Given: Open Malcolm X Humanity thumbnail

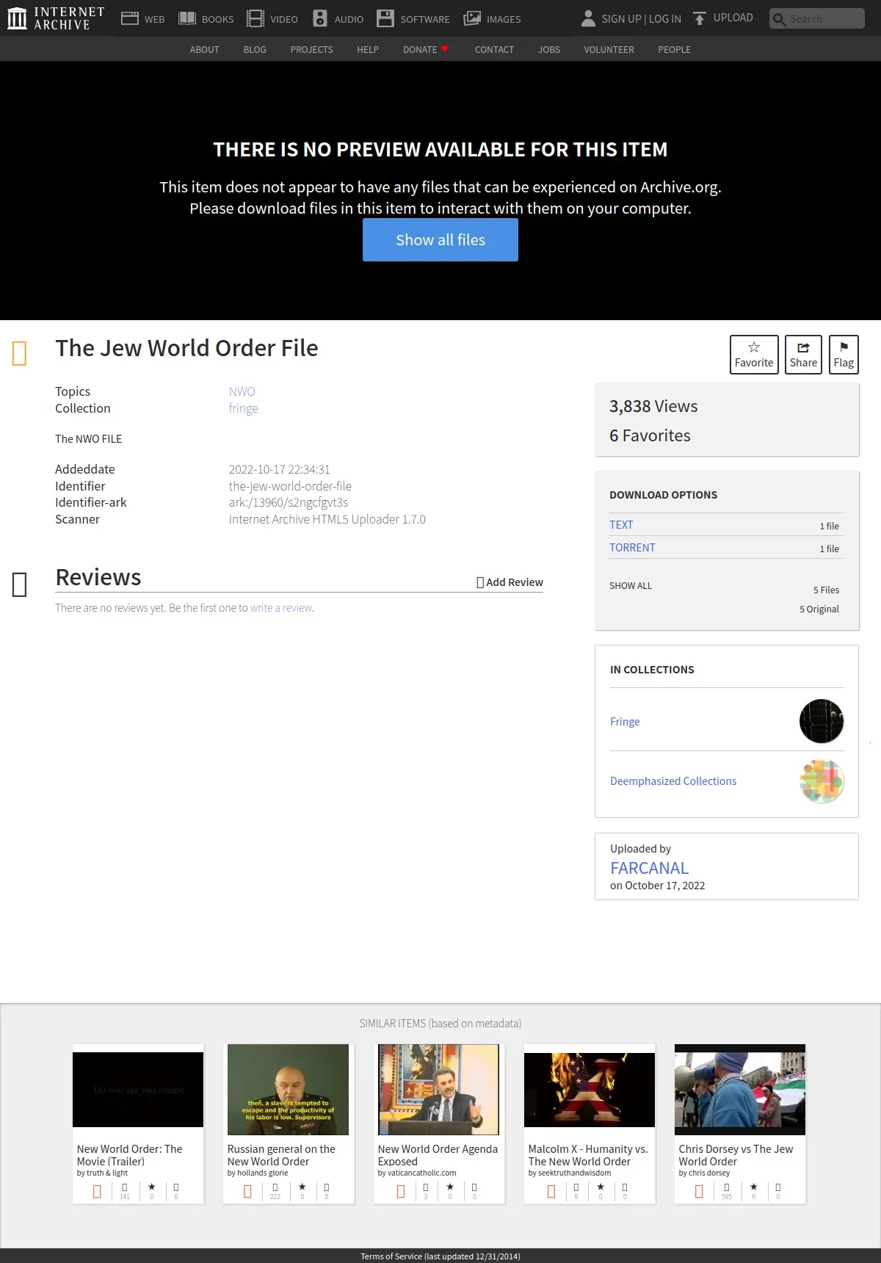Looking at the screenshot, I should coord(590,1090).
